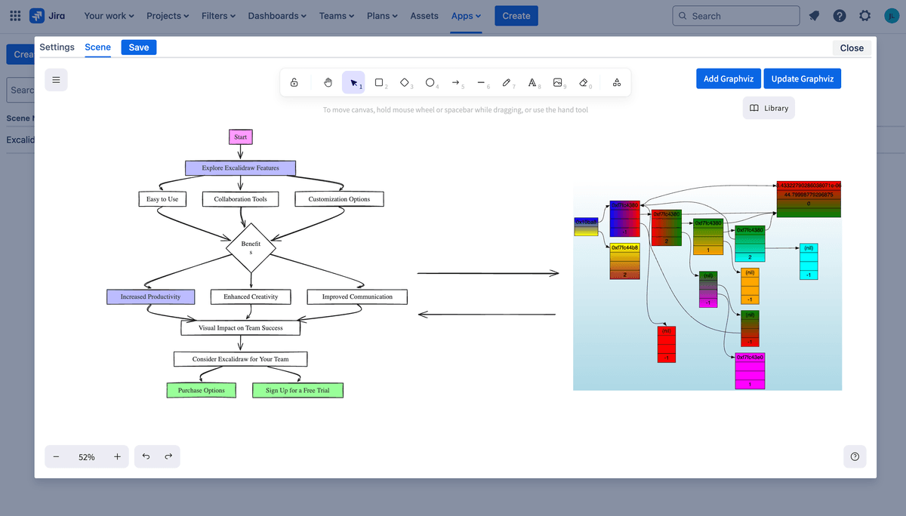This screenshot has width=906, height=516.
Task: Open the Assets menu item
Action: pyautogui.click(x=424, y=16)
